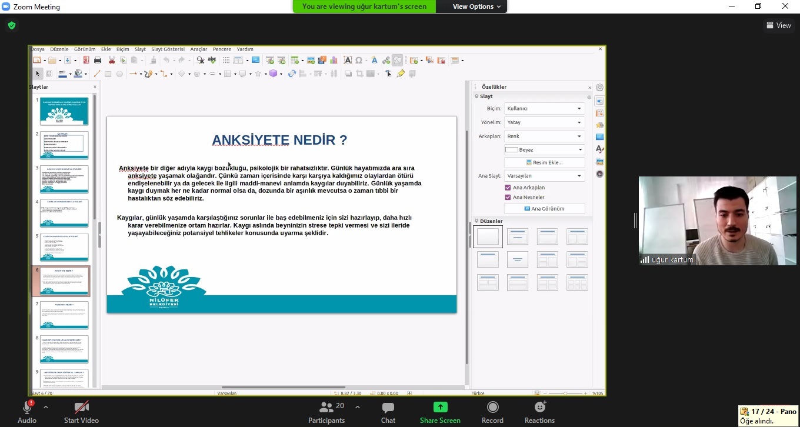Open the Ana Slayt dropdown showing Varsayılan
This screenshot has width=800, height=427.
pos(544,175)
